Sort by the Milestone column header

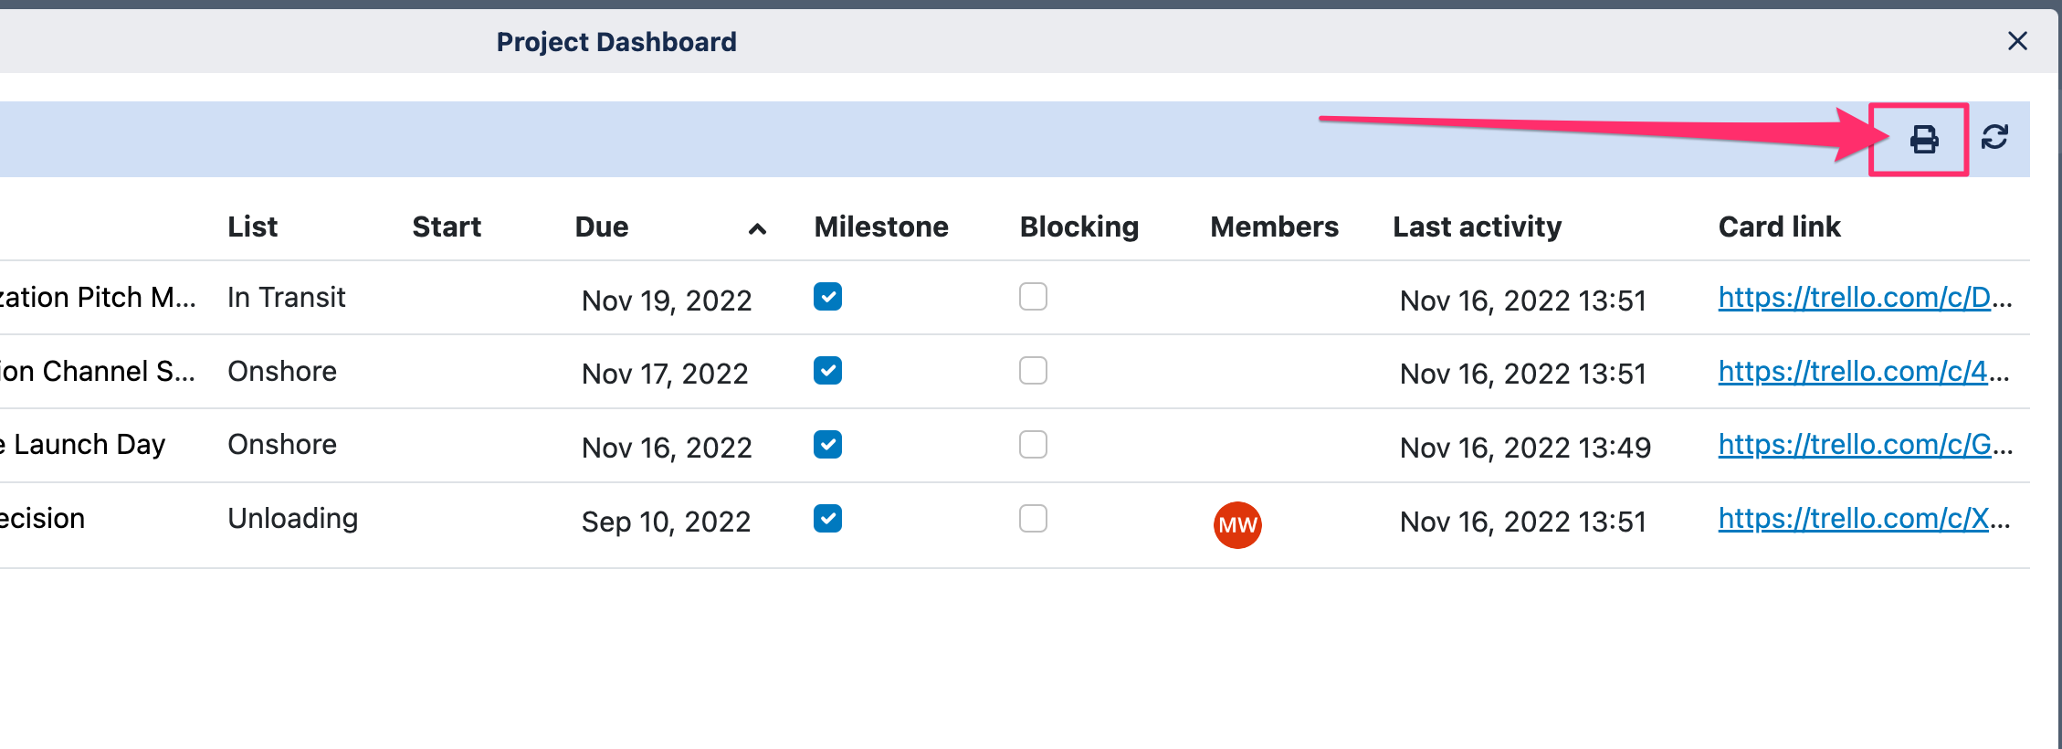(881, 227)
